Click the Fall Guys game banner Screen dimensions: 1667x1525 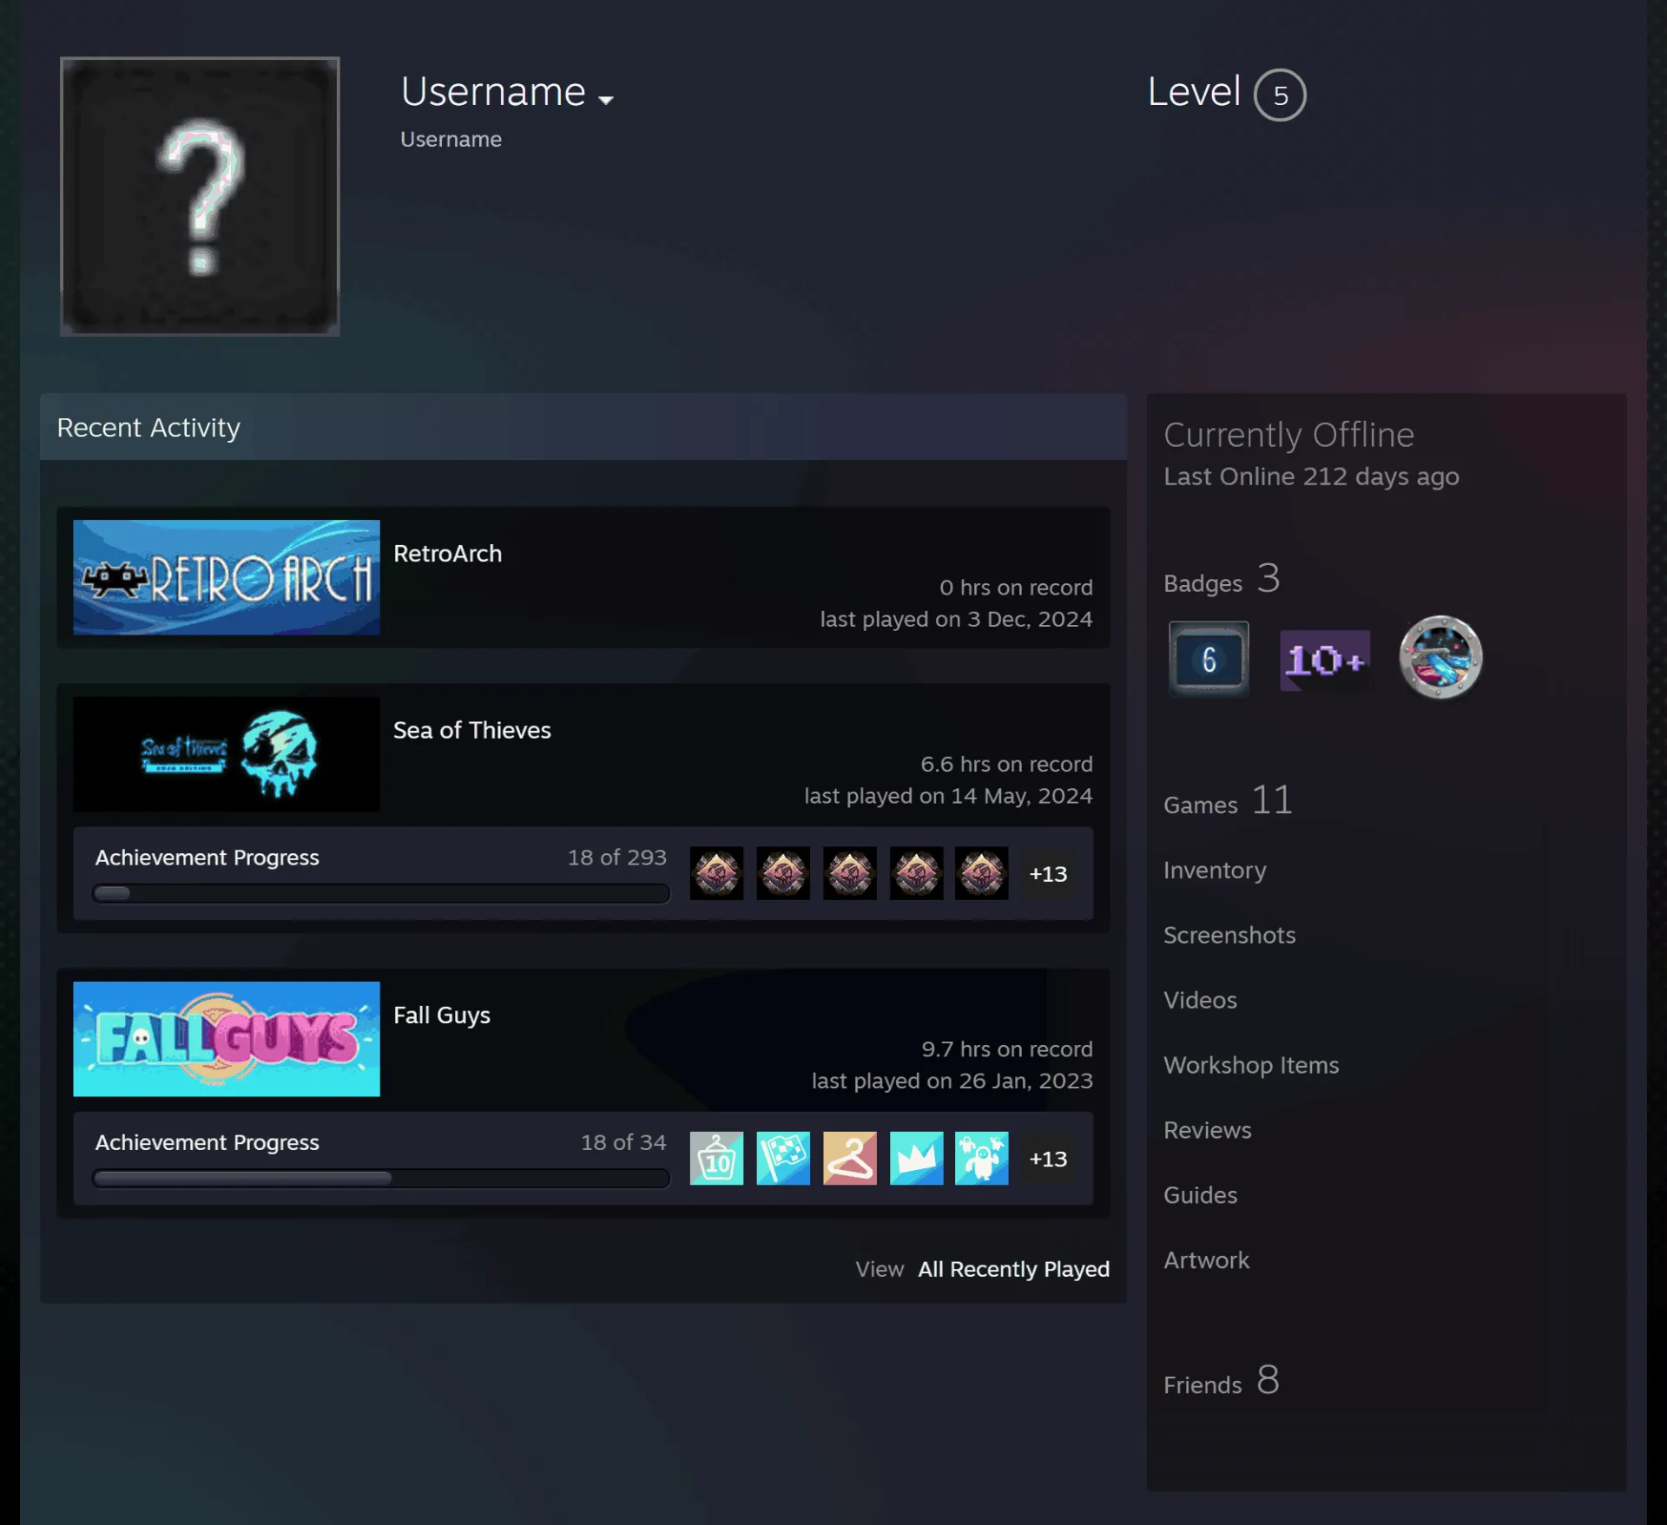click(227, 1039)
